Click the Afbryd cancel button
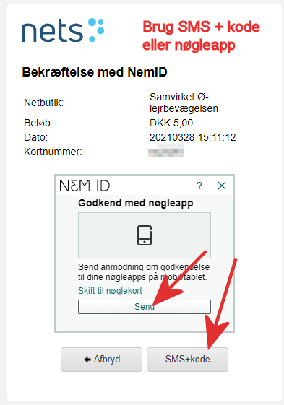This screenshot has width=284, height=405. click(101, 360)
